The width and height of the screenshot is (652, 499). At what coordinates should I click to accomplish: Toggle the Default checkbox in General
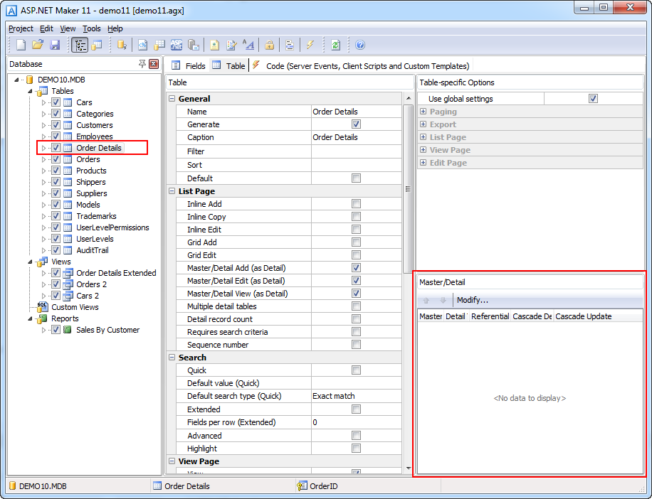click(x=356, y=178)
